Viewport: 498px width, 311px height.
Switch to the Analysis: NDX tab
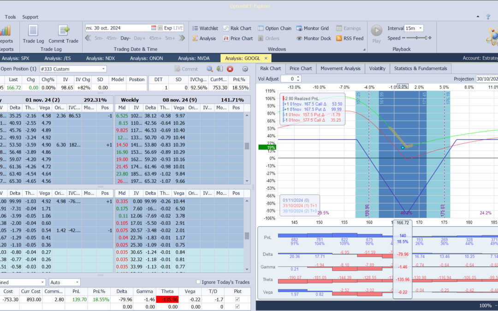click(101, 58)
